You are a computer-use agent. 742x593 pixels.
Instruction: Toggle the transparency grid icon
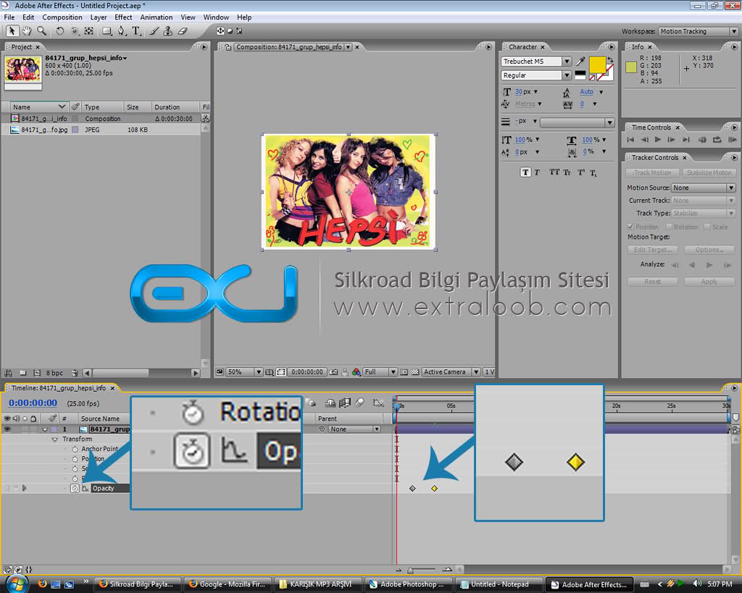coord(415,372)
